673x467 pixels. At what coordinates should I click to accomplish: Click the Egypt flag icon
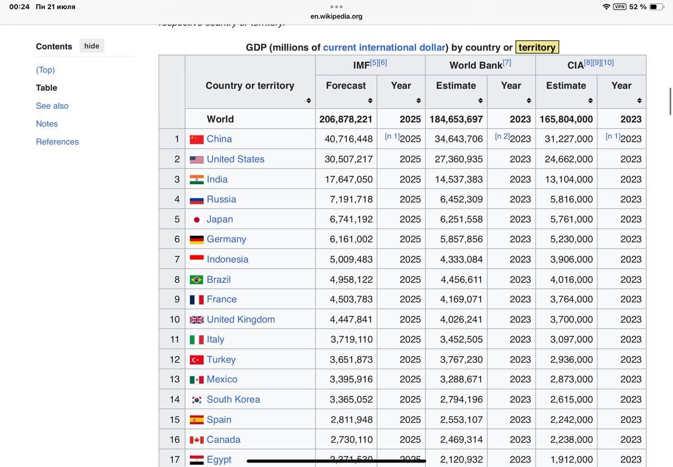(x=196, y=460)
